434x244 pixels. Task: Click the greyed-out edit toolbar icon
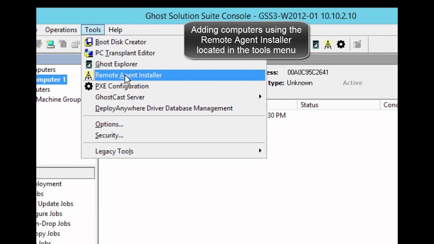click(x=357, y=44)
